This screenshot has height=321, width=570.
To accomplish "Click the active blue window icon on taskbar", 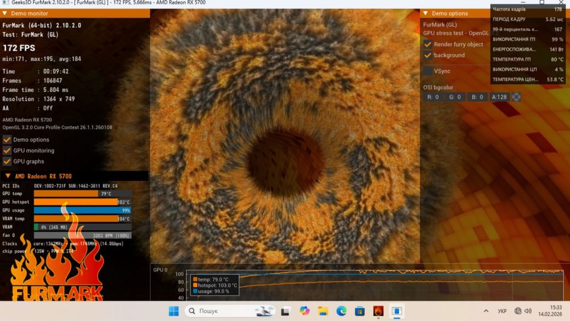I will (397, 311).
